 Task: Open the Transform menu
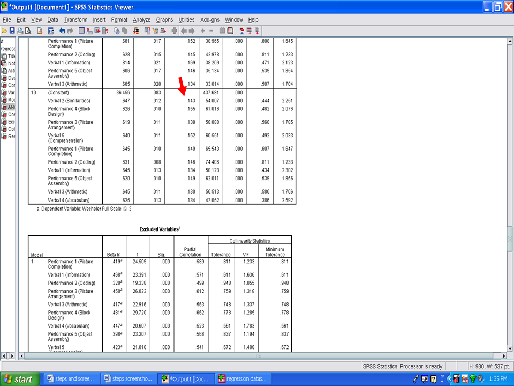point(75,20)
